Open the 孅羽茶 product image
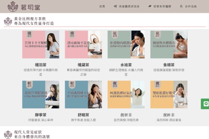This screenshot has height=139, width=209. 41,44
